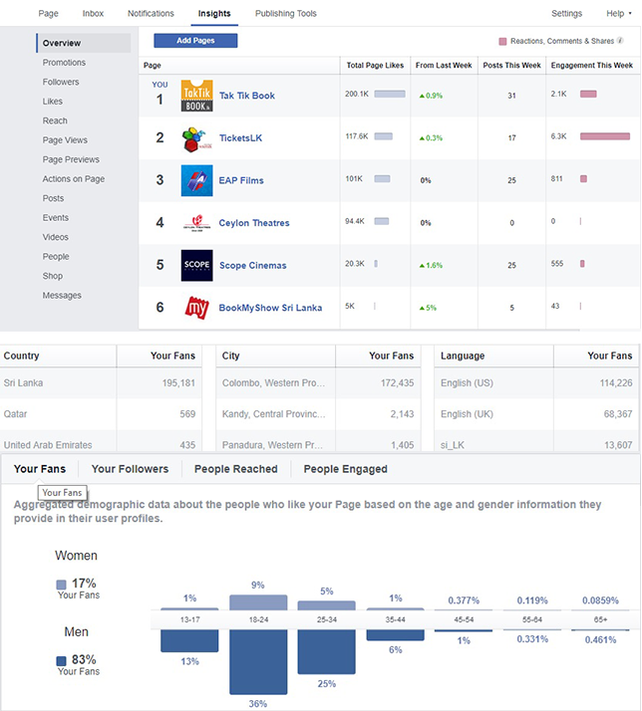Open Publishing Tools tab

point(285,14)
